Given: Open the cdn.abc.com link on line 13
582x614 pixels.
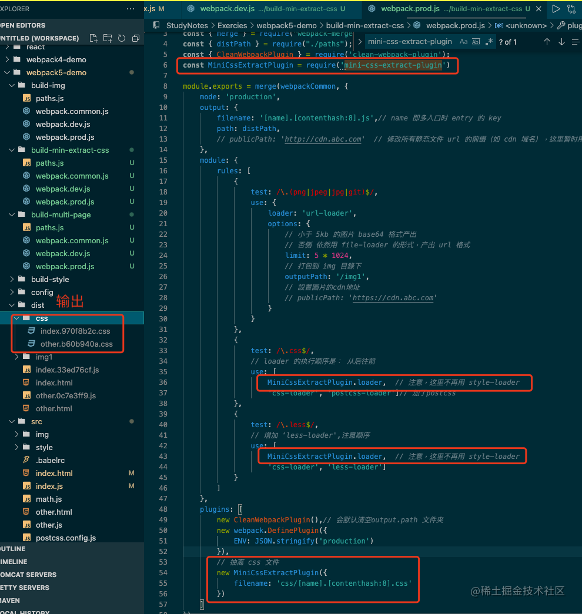Looking at the screenshot, I should click(x=323, y=139).
